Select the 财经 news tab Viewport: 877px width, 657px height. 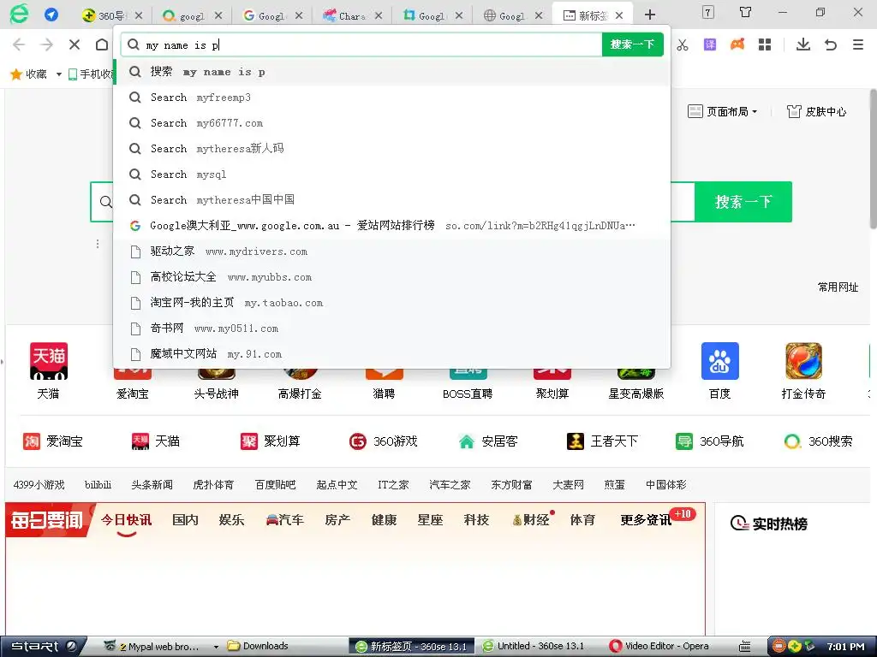click(531, 520)
